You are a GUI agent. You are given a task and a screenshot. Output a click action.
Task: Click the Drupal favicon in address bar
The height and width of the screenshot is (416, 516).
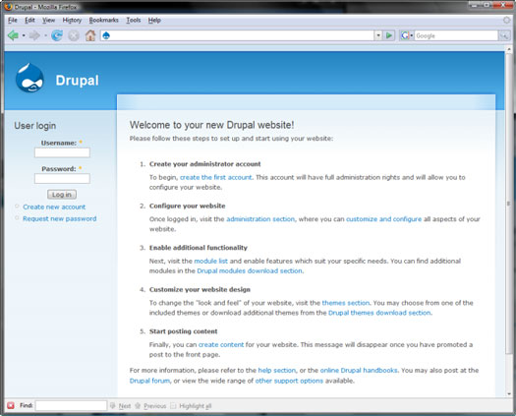tap(106, 35)
